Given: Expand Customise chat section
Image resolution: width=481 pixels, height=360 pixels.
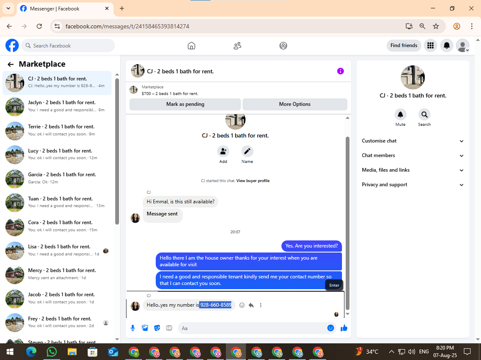Looking at the screenshot, I should click(413, 141).
